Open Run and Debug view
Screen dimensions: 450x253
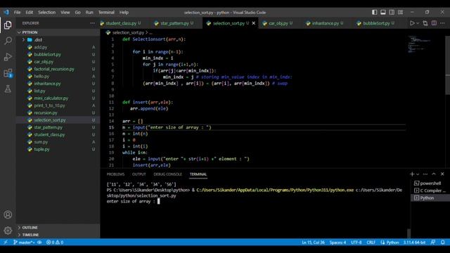(8, 57)
